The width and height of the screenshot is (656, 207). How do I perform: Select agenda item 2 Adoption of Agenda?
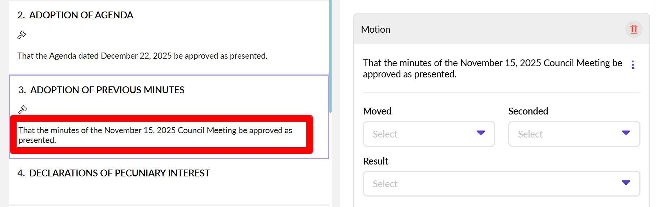point(81,15)
